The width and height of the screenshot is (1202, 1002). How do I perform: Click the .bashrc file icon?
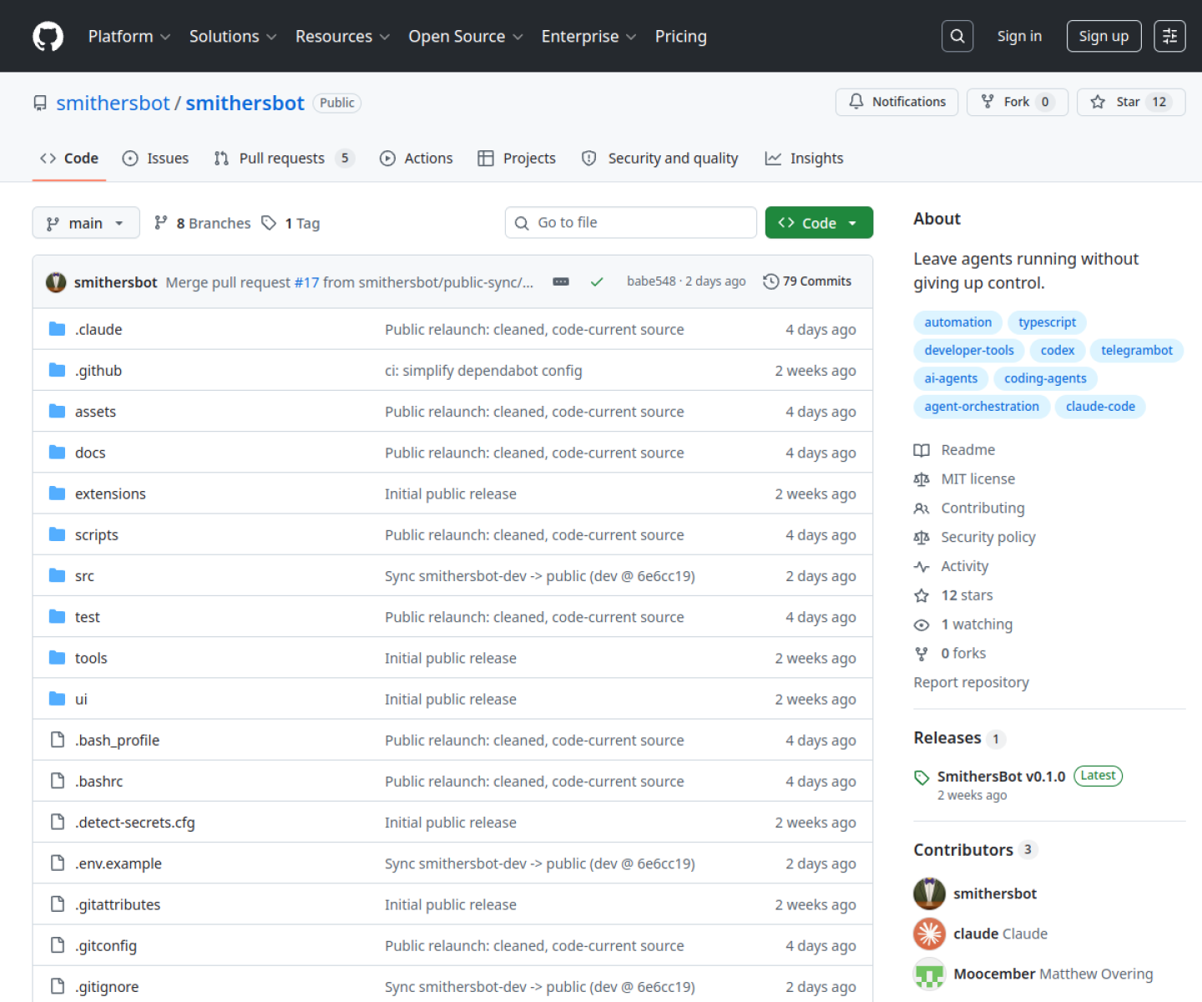click(x=57, y=781)
